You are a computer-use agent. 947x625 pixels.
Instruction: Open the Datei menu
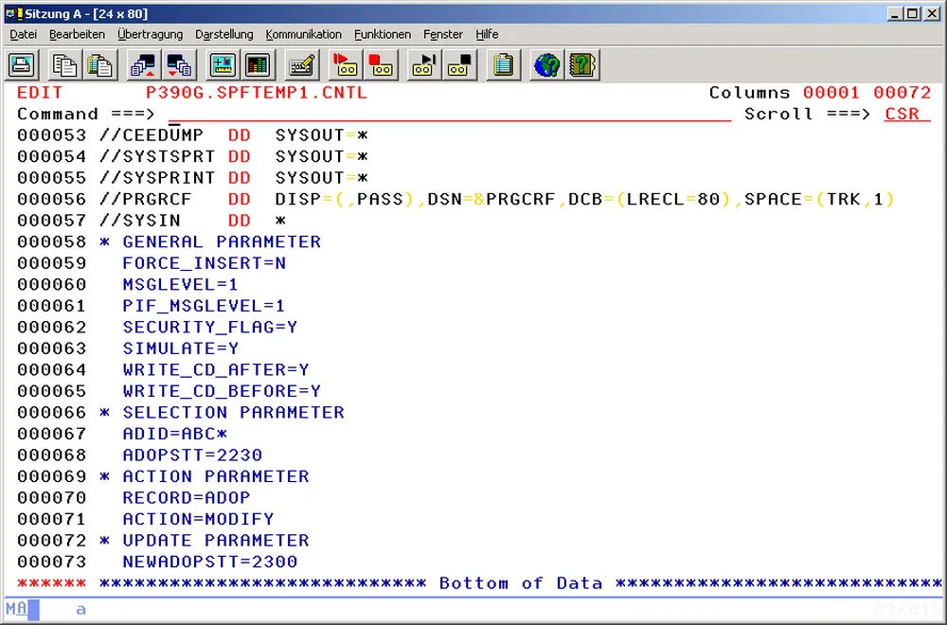pyautogui.click(x=23, y=34)
